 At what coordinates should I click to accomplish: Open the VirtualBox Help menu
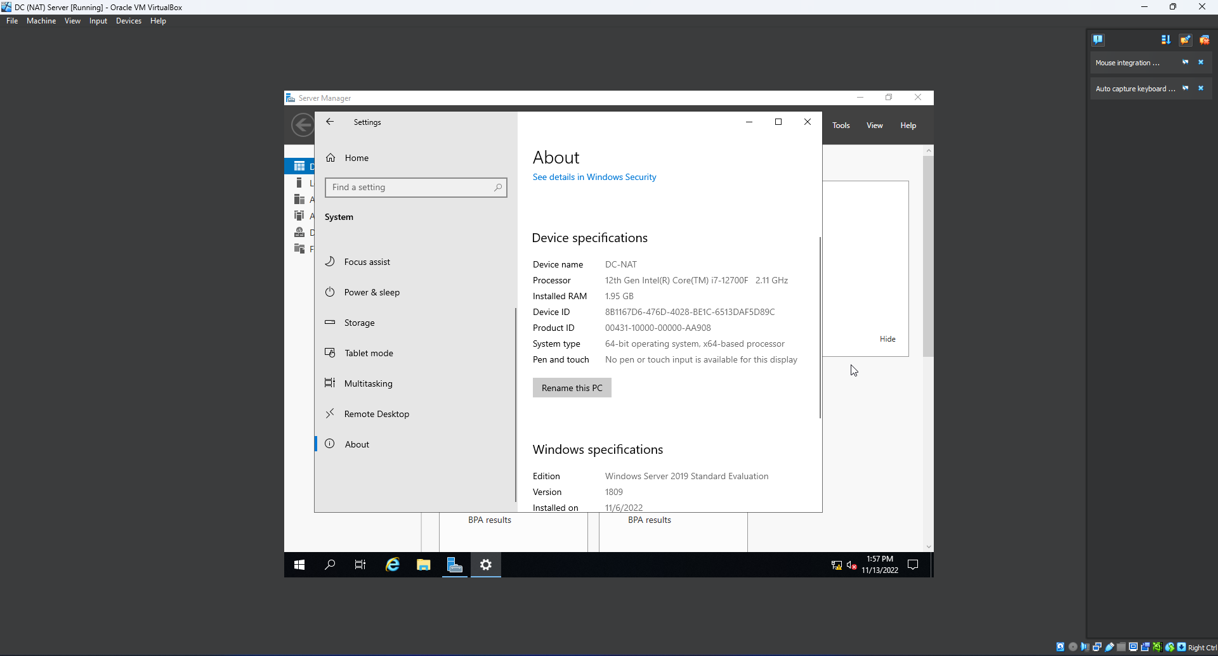point(158,21)
